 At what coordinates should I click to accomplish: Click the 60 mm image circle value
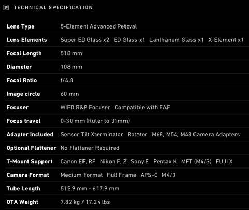70,94
